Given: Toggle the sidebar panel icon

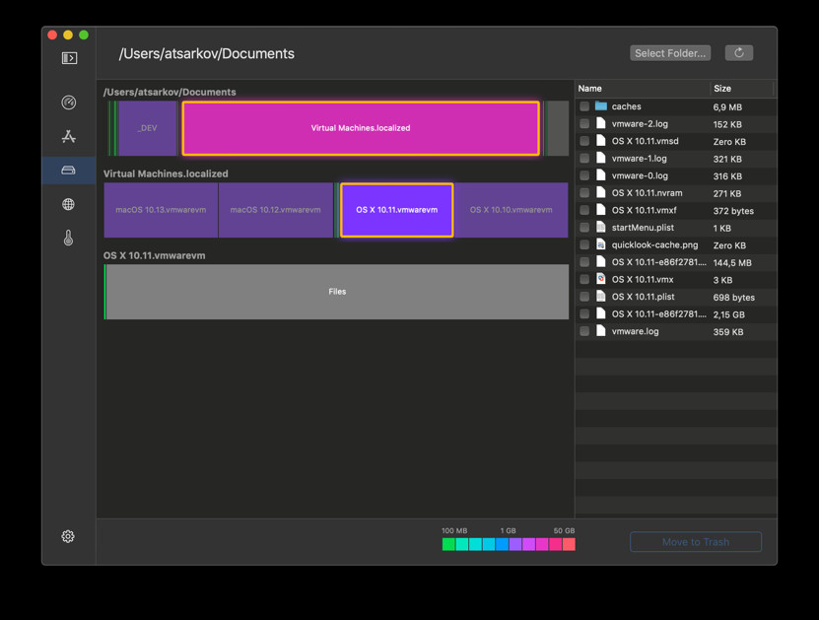Looking at the screenshot, I should pyautogui.click(x=69, y=58).
